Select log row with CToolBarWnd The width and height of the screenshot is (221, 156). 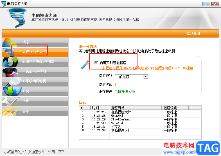tap(140, 119)
